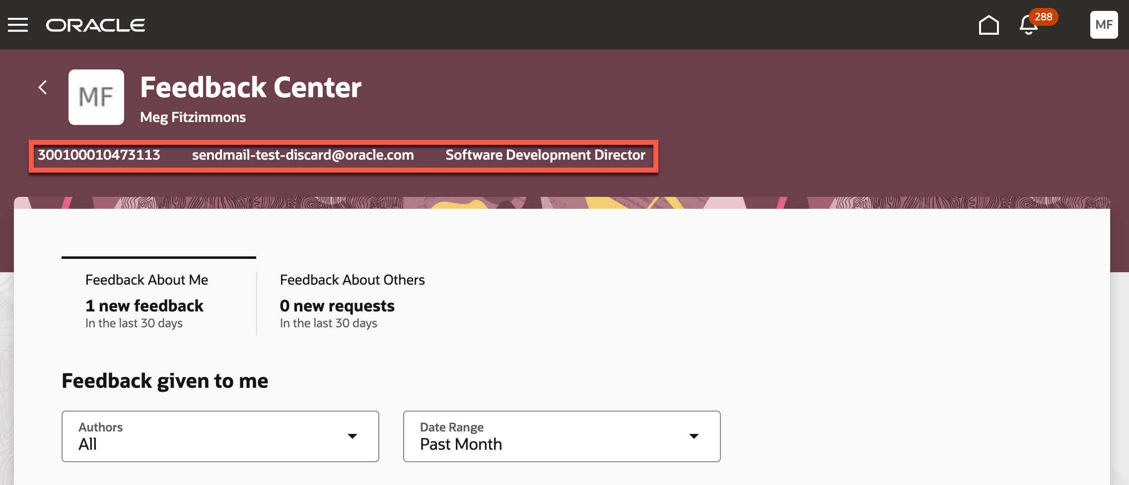Click the Home icon
Image resolution: width=1129 pixels, height=485 pixels.
(x=988, y=25)
